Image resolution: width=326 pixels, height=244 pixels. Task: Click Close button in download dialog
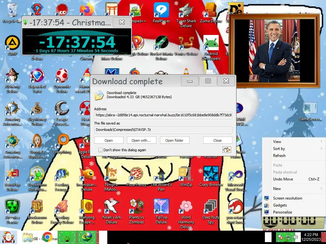(217, 140)
